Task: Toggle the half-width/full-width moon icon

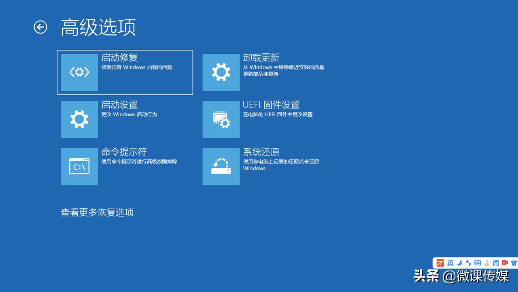Action: click(459, 263)
